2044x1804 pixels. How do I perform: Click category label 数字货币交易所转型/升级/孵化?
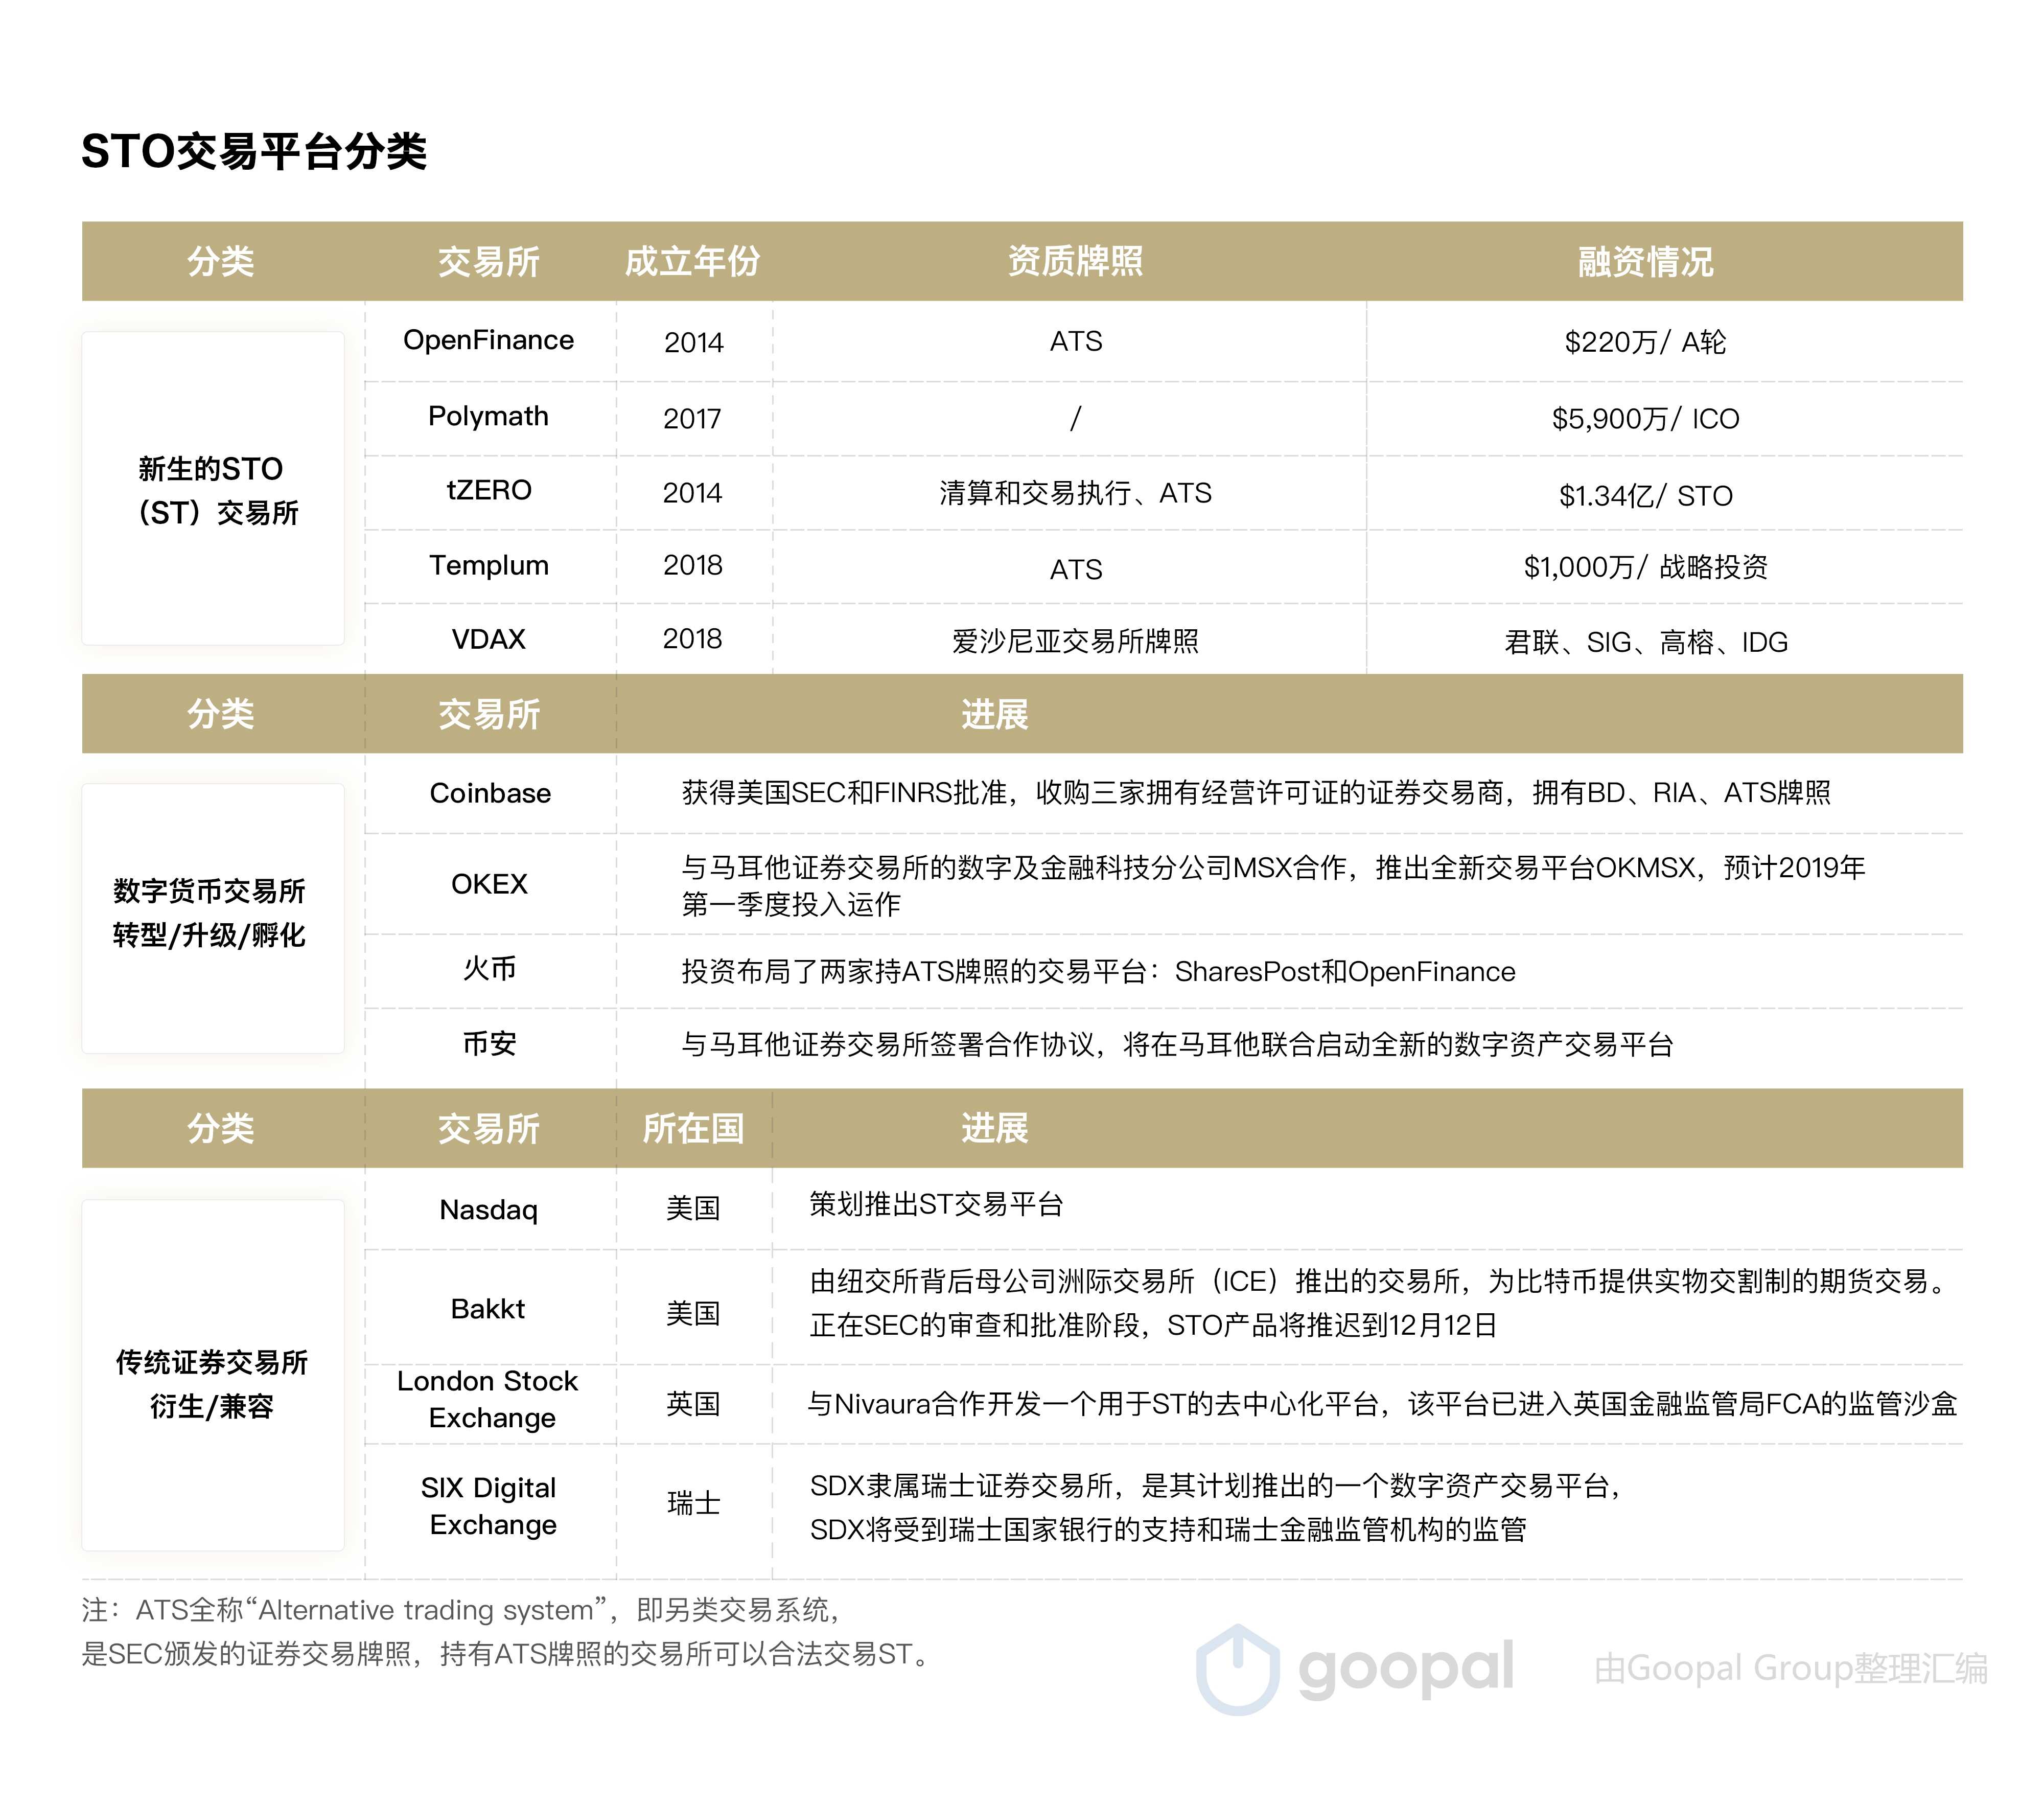point(209,912)
